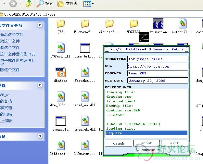Click the '[SEARCH & REPLACE PATCH]' line
This screenshot has height=164, width=203.
tap(133, 124)
